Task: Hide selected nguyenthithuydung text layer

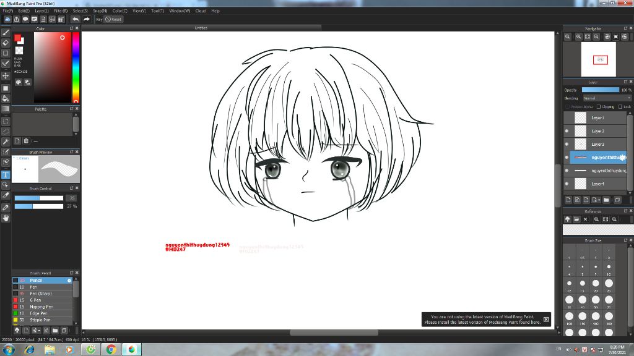Action: pyautogui.click(x=567, y=158)
